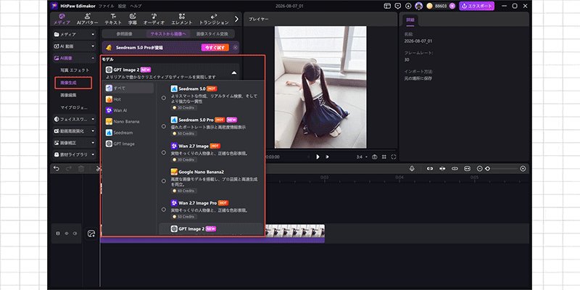Start voice recording with microphone icon

tap(412, 168)
